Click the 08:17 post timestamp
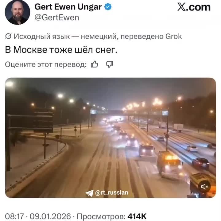This screenshot has width=221, height=221. pos(14,216)
